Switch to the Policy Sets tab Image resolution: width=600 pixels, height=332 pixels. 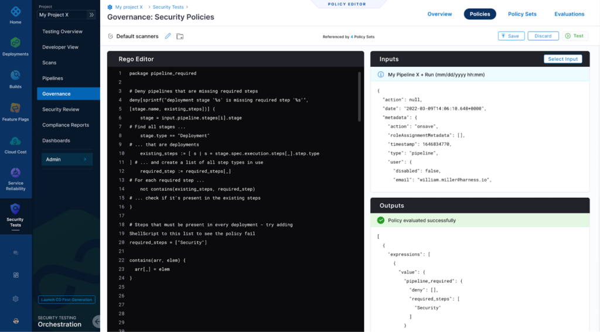pos(522,14)
